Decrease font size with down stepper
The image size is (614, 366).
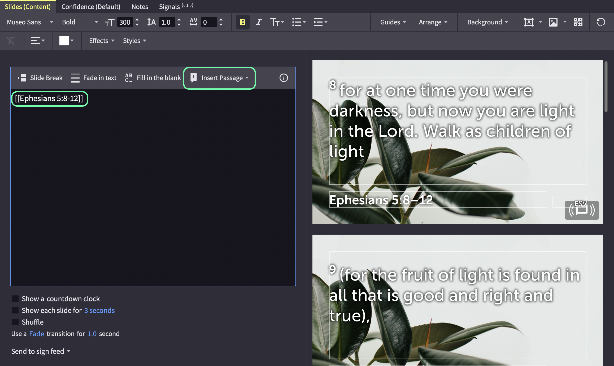tap(137, 25)
